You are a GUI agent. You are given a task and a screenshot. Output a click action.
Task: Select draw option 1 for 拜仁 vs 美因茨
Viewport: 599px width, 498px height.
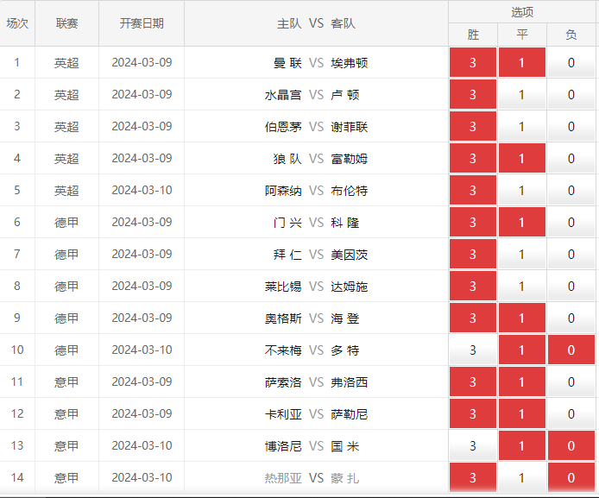522,254
